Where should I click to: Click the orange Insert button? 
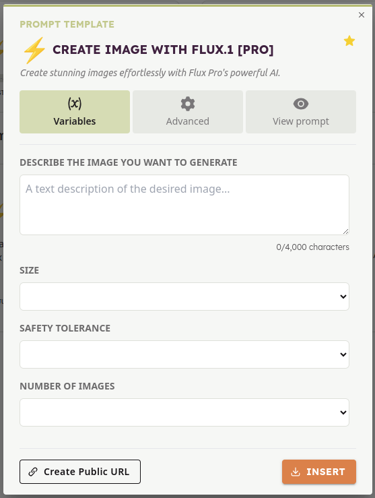tap(319, 472)
